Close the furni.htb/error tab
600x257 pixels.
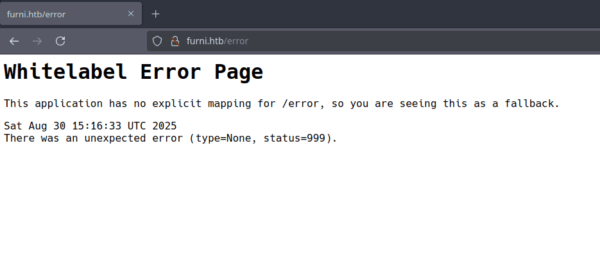[x=131, y=14]
